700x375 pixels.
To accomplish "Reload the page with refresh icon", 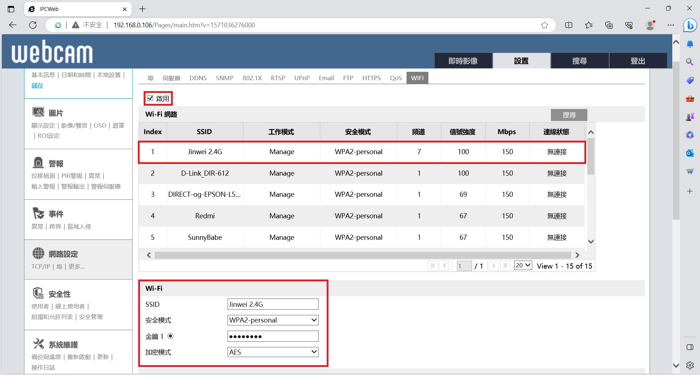I will pos(33,25).
